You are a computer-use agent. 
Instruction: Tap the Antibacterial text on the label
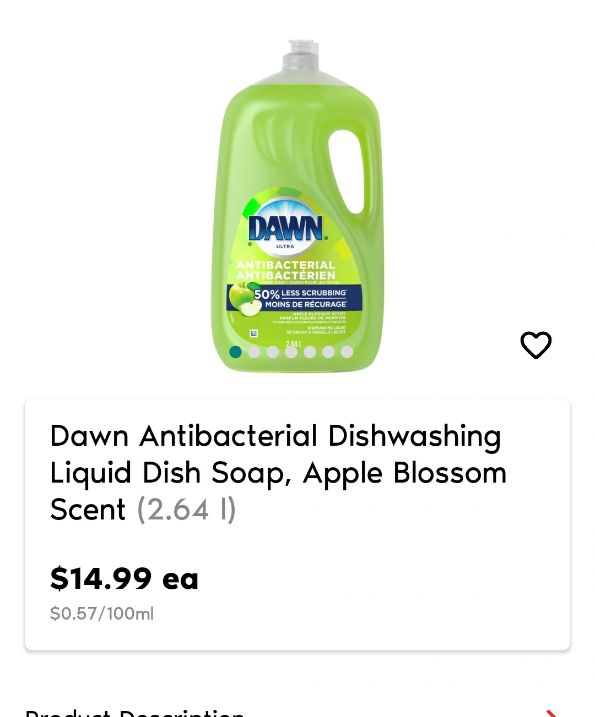286,270
